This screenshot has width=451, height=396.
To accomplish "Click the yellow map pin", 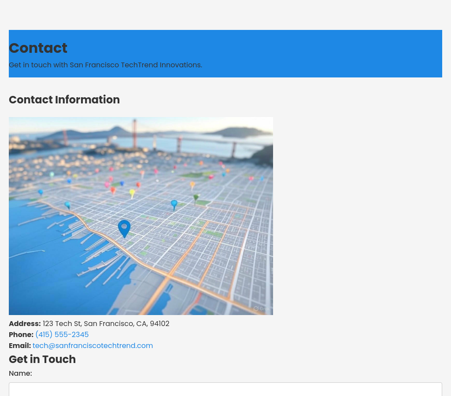I will [132, 193].
